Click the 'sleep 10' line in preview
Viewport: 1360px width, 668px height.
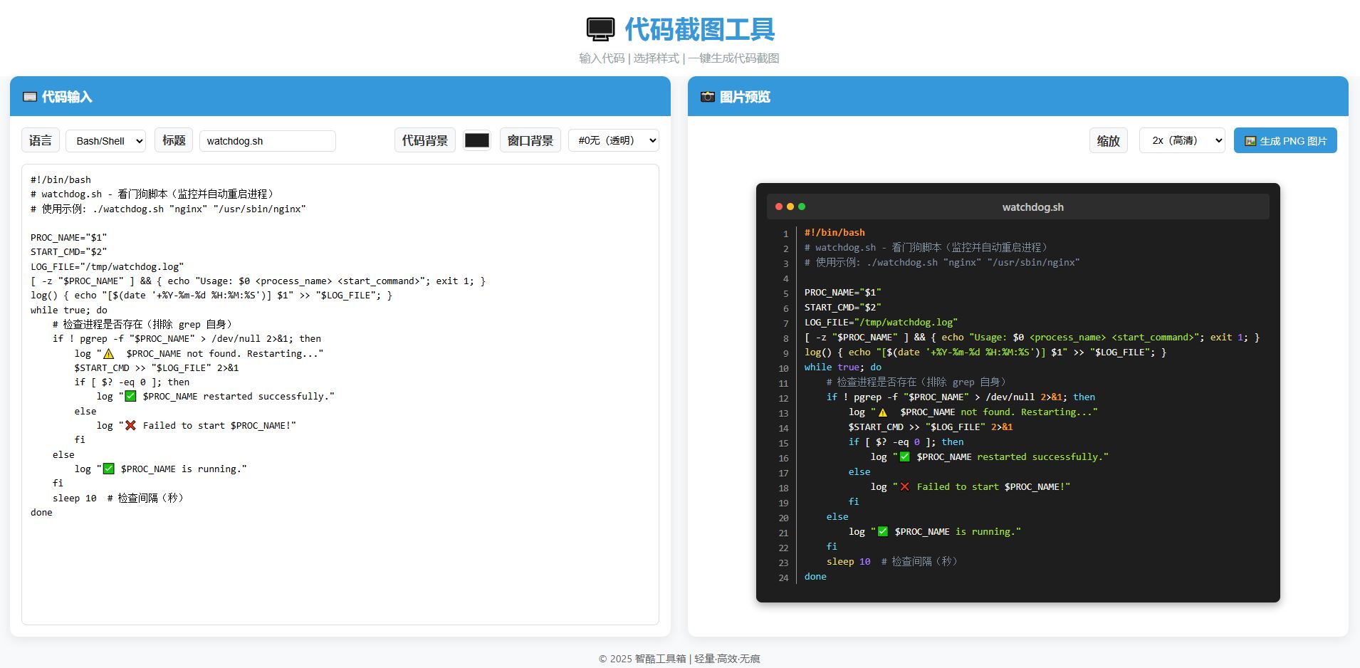[x=849, y=562]
